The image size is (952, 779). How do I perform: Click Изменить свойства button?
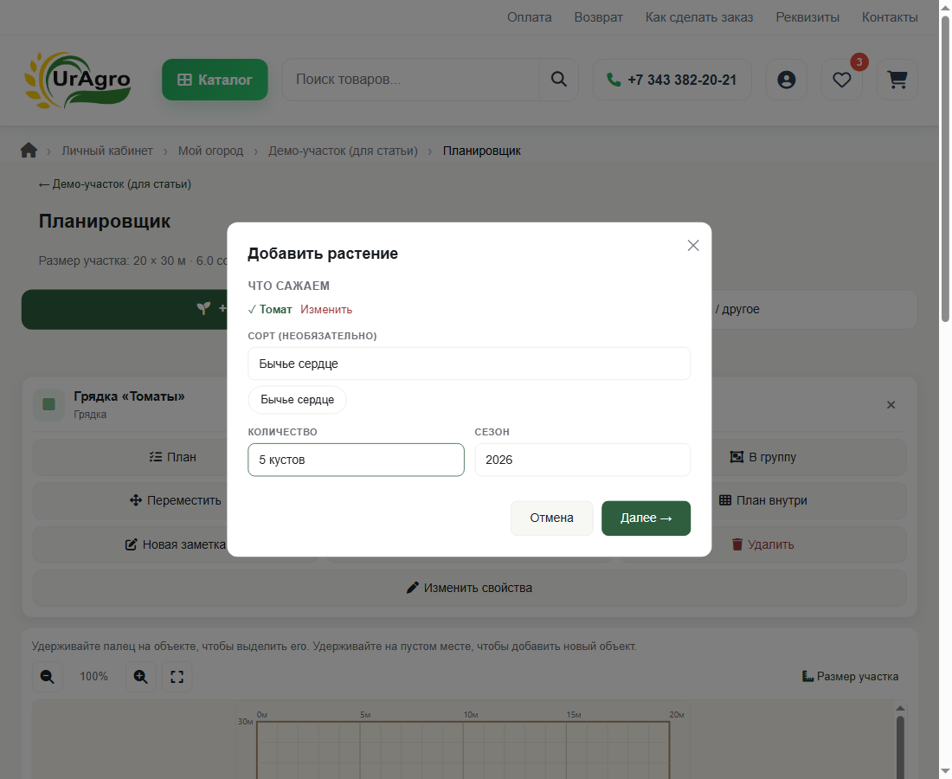click(469, 588)
